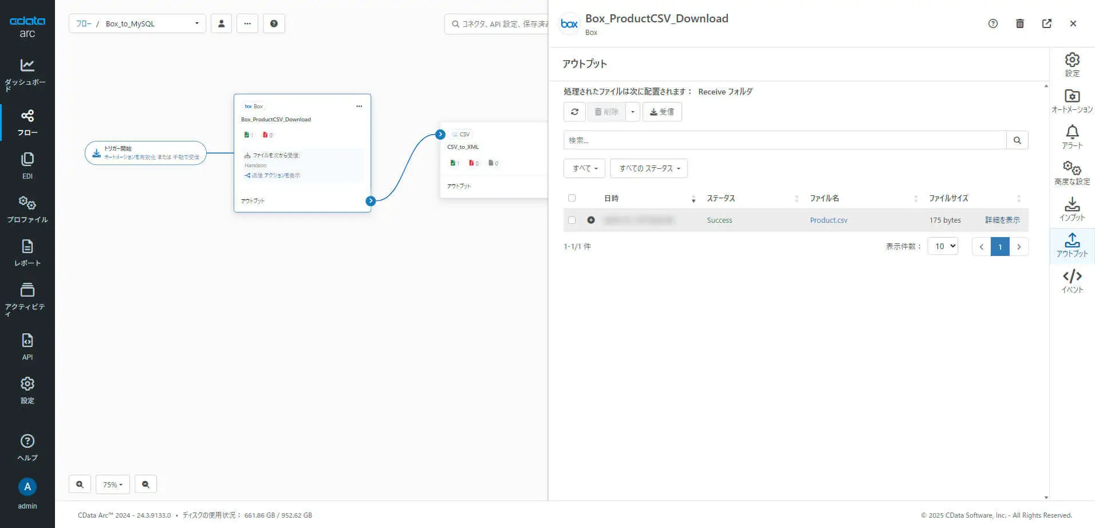Switch to the connector 設定 tab
The width and height of the screenshot is (1095, 528).
click(1072, 65)
